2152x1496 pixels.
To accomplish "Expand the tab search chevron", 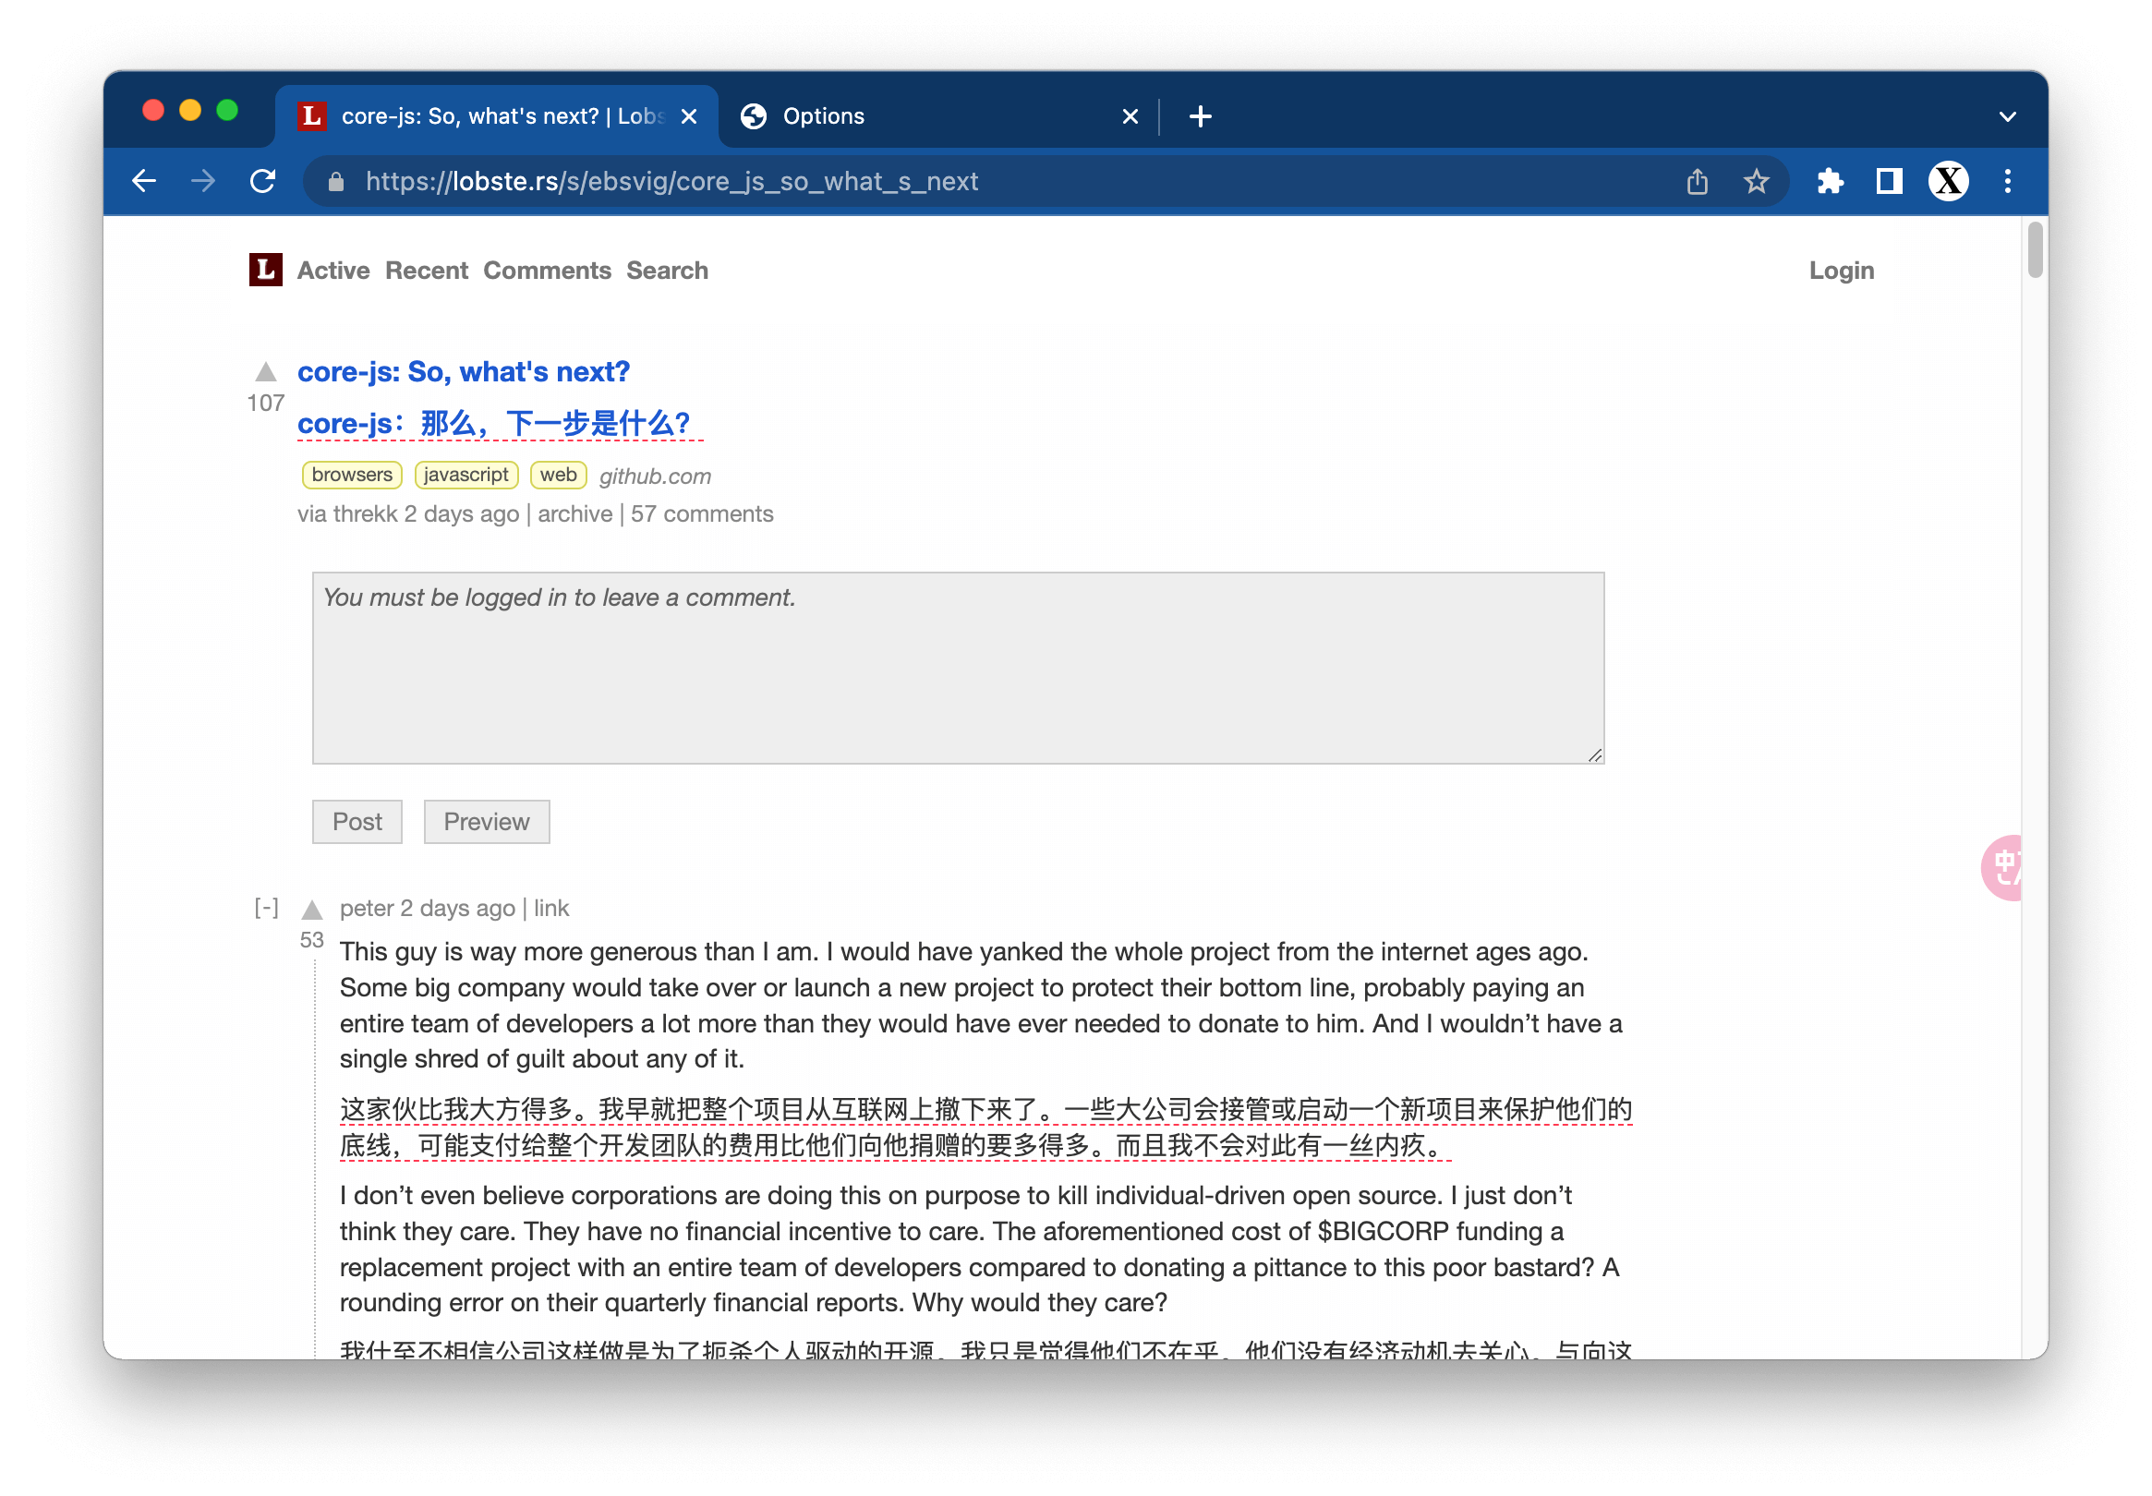I will [2007, 117].
